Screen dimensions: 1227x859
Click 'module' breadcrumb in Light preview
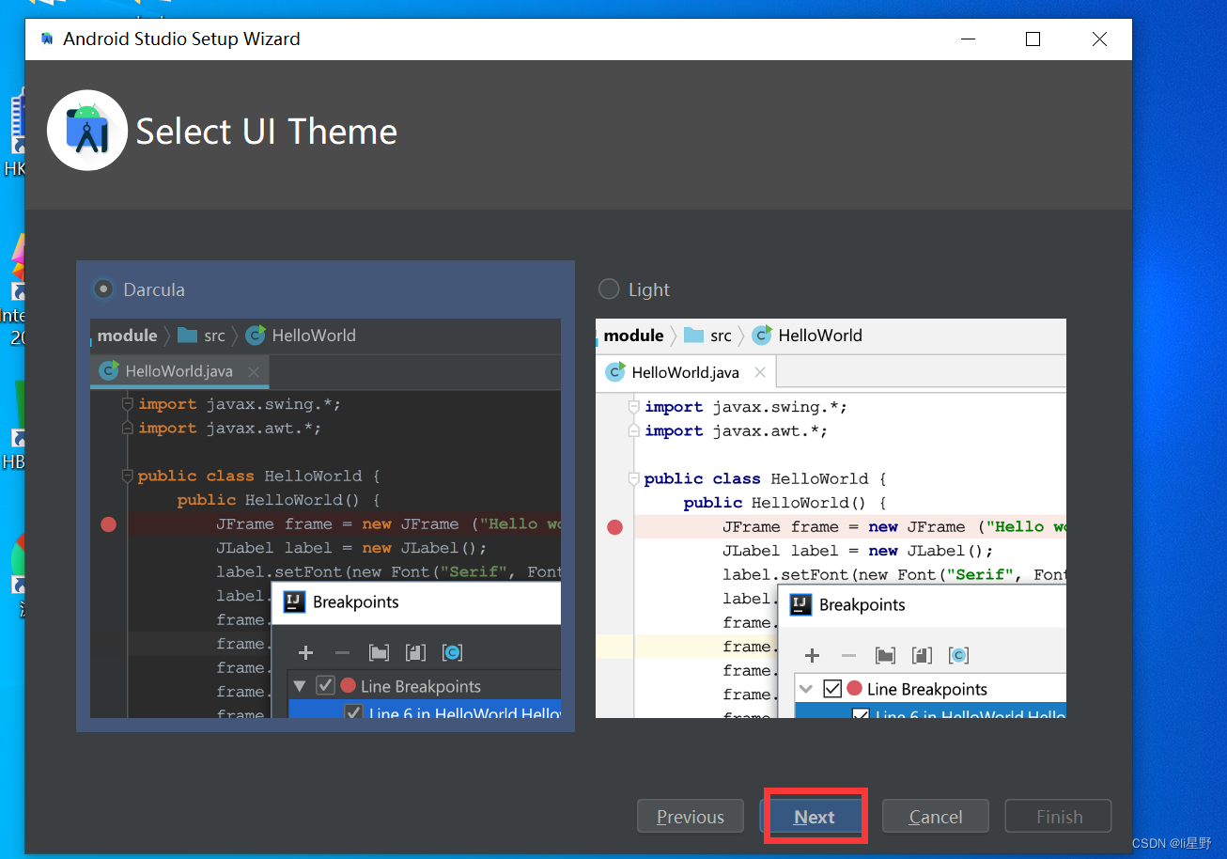633,336
